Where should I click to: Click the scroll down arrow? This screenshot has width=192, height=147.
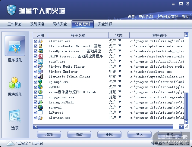[x=186, y=122]
